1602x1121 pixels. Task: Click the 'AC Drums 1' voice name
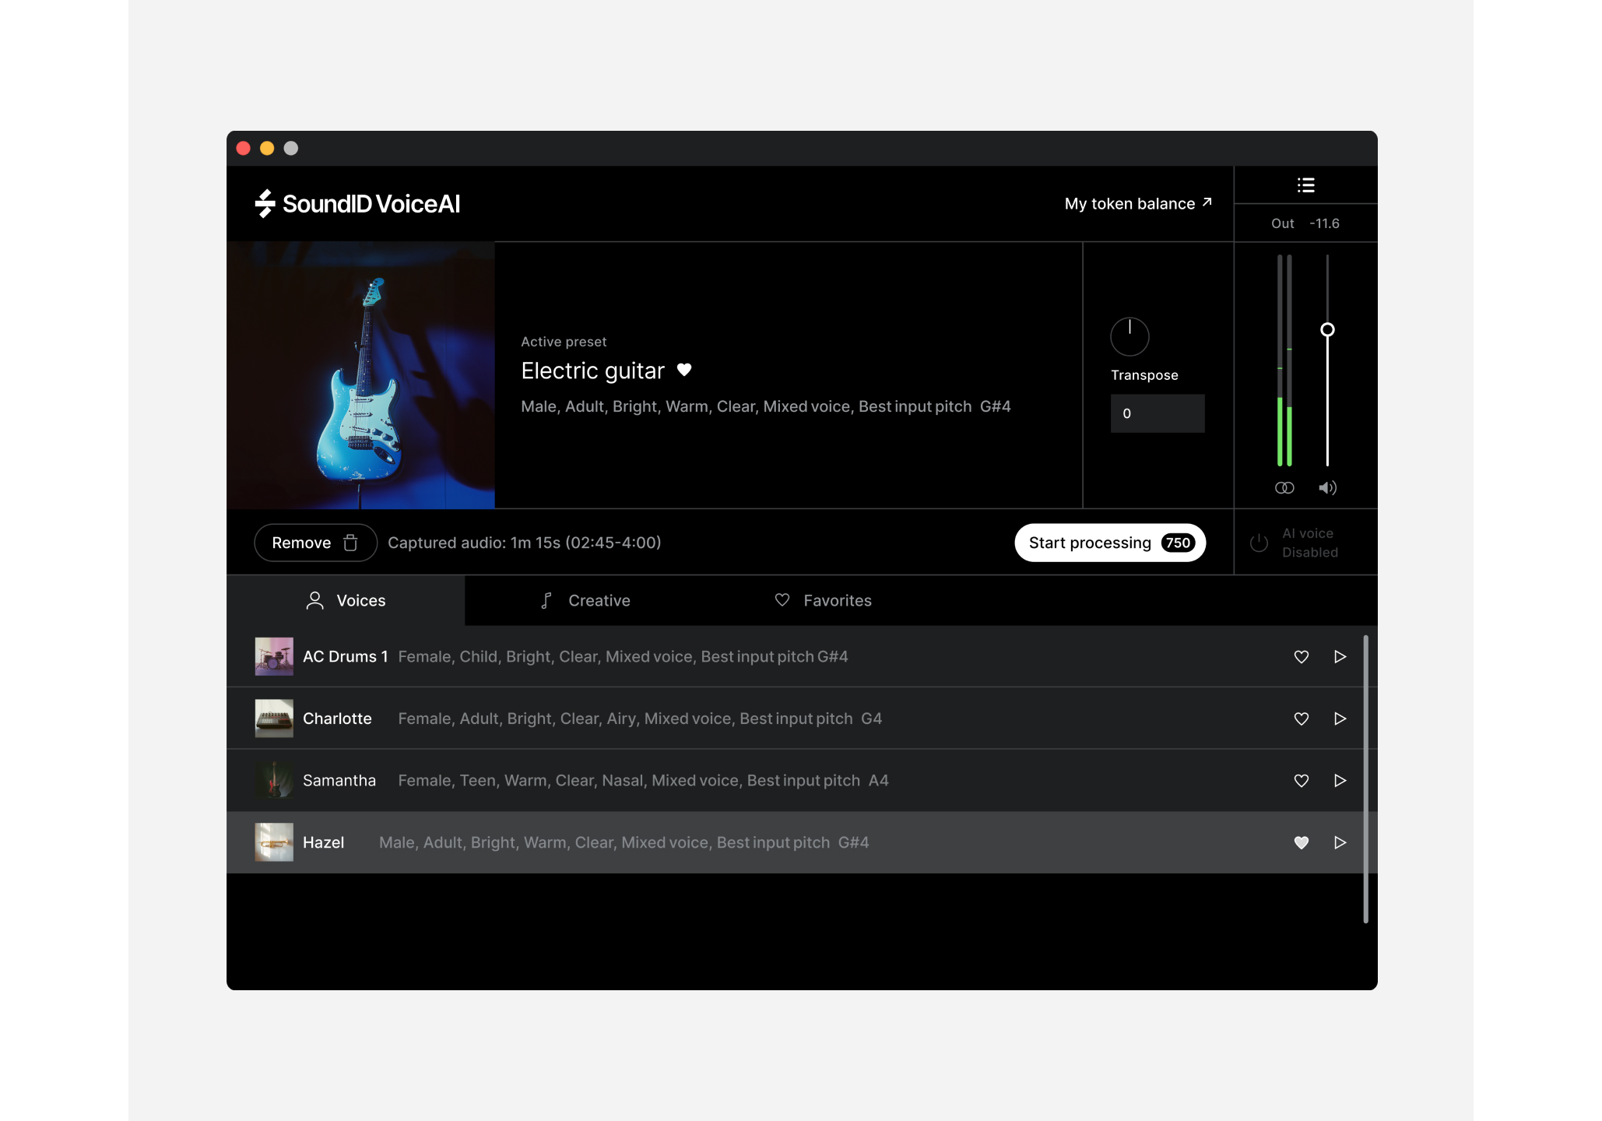[345, 656]
